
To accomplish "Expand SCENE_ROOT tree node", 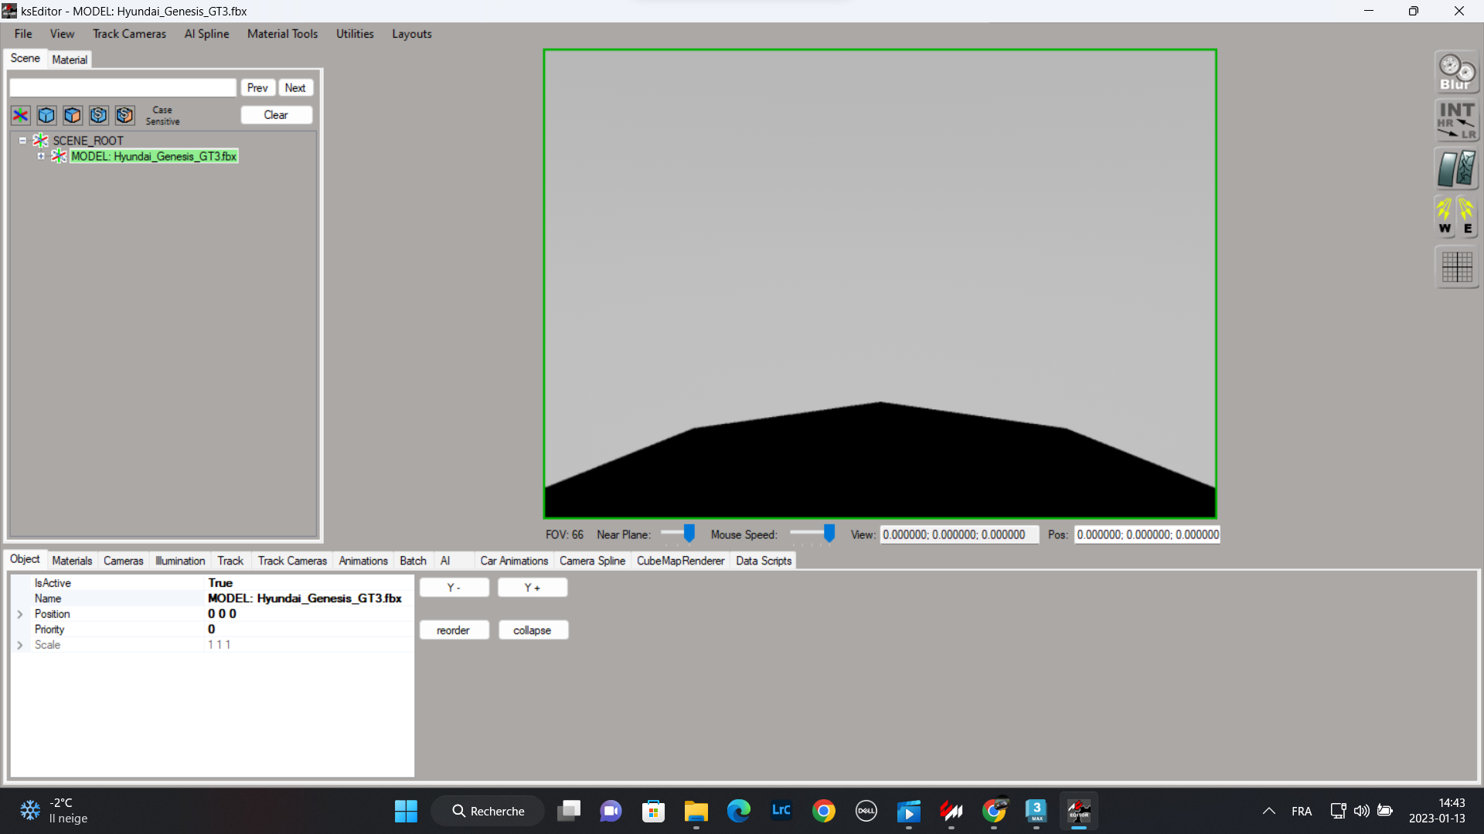I will pos(22,141).
